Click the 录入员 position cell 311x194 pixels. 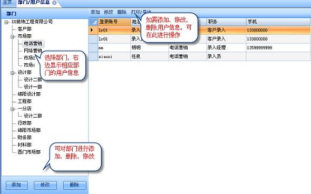[226, 56]
